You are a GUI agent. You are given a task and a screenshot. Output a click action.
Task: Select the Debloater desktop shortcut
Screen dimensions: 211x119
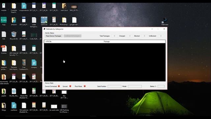pos(165,21)
